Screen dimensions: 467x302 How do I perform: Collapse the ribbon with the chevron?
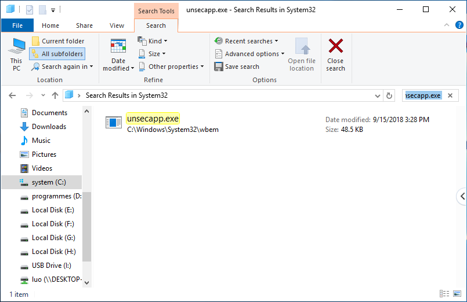tap(448, 25)
